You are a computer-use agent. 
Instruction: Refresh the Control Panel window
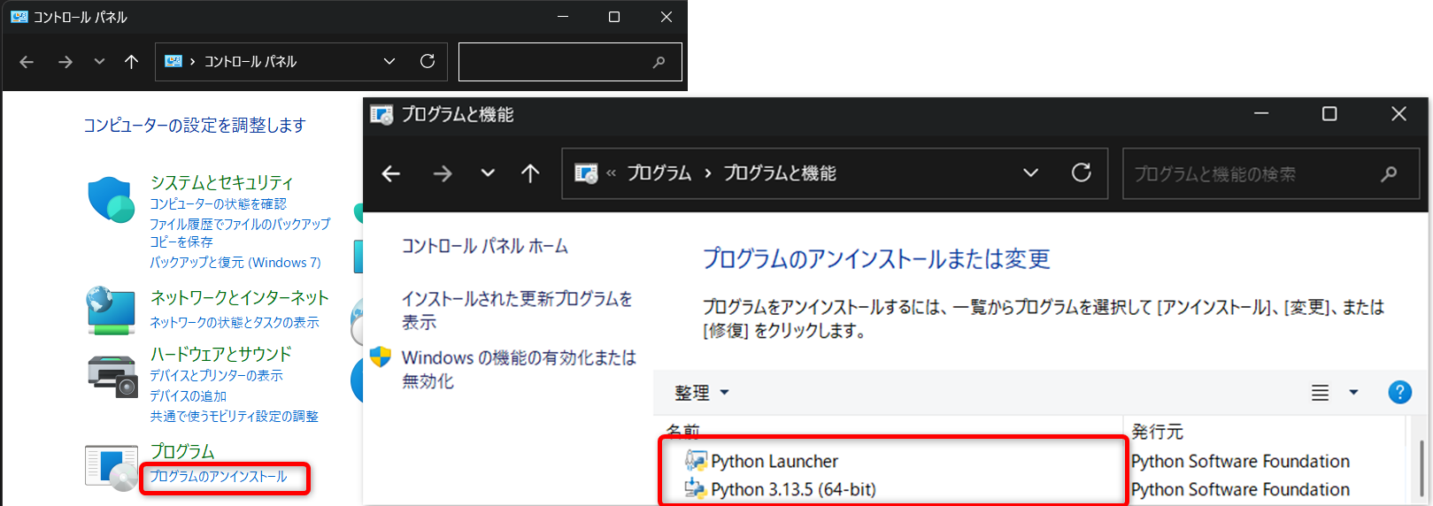click(428, 61)
